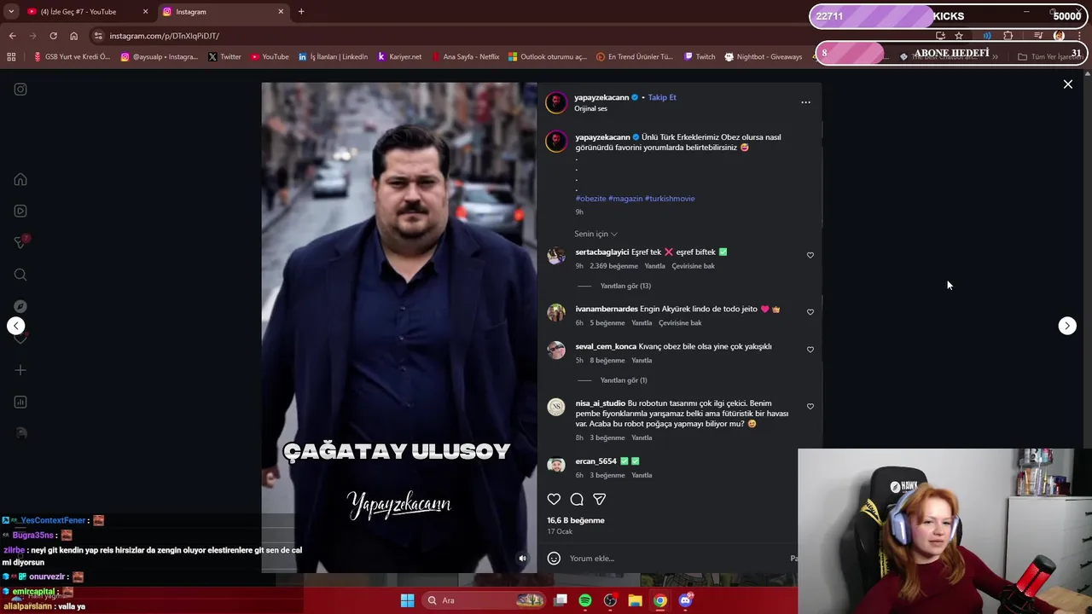Open Kariyer.net bookmark
1092x614 pixels.
point(399,57)
